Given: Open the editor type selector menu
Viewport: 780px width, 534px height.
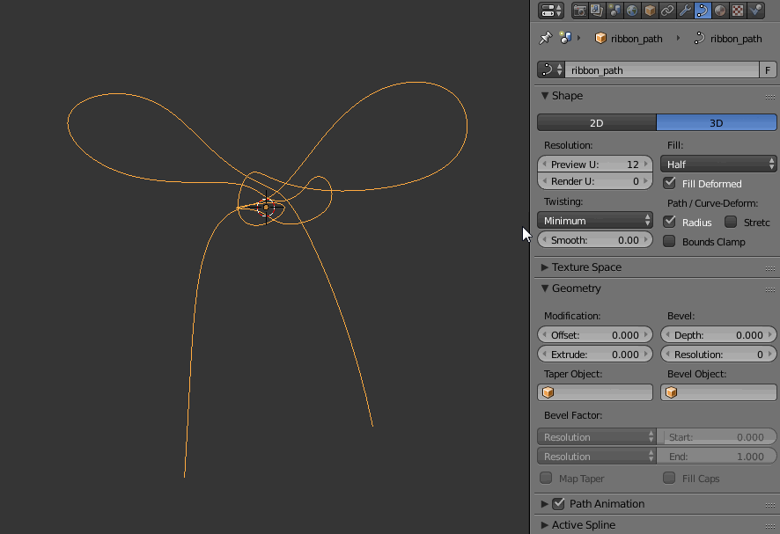Looking at the screenshot, I should click(x=551, y=10).
